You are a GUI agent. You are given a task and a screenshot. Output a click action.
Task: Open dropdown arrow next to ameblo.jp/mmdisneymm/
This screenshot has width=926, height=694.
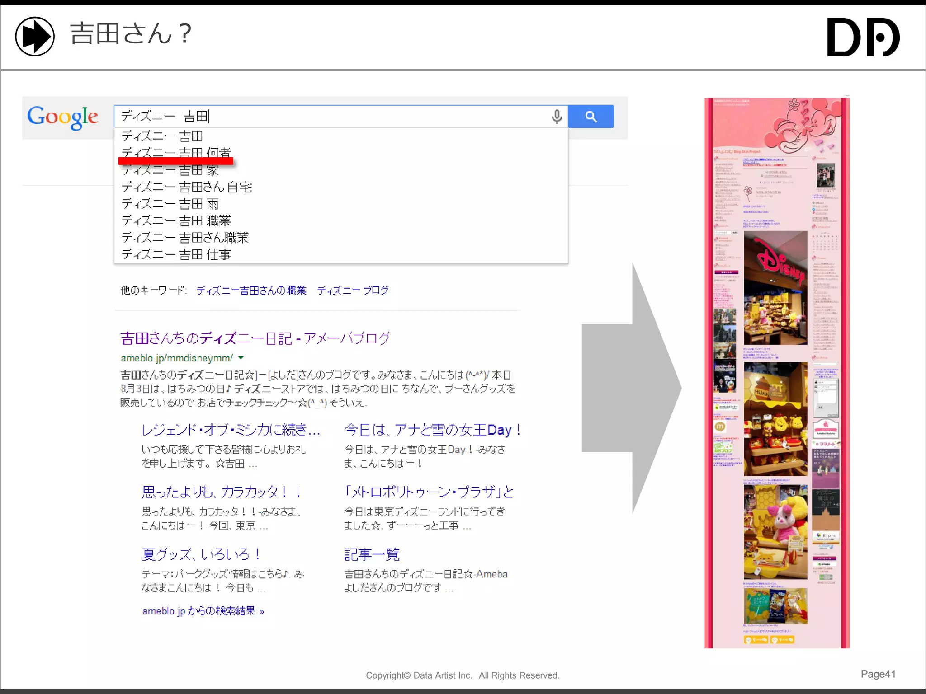241,358
